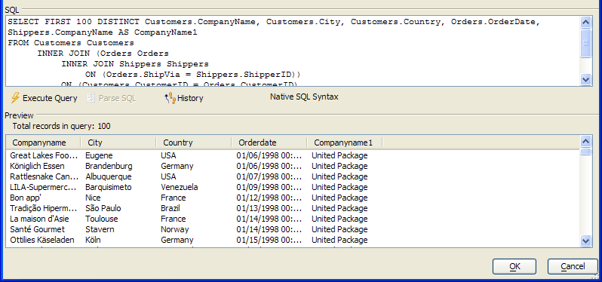This screenshot has height=282, width=602.
Task: Click the Eugene city cell
Action: tap(99, 156)
